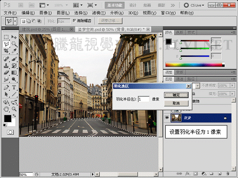Screen dimensions: 238x178
Task: Choose New Selection mode in options bar
Action: click(23, 21)
